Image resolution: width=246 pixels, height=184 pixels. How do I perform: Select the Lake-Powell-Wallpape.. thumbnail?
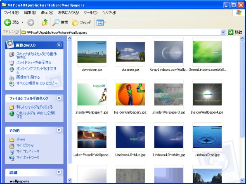(92, 137)
